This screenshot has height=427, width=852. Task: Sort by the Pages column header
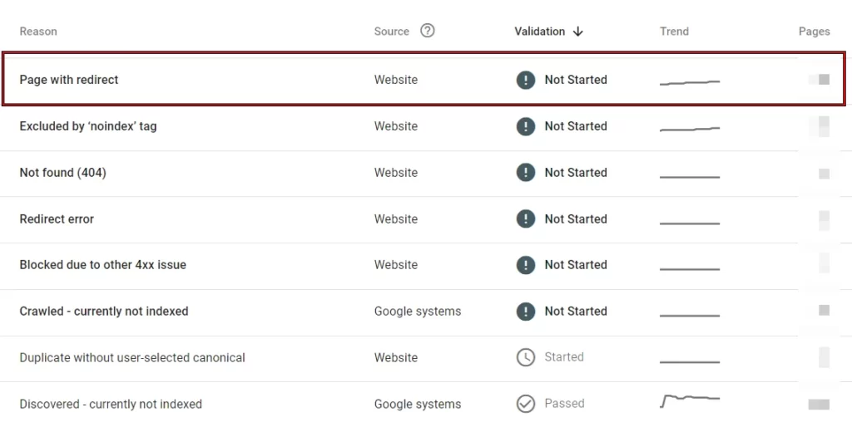(x=814, y=32)
